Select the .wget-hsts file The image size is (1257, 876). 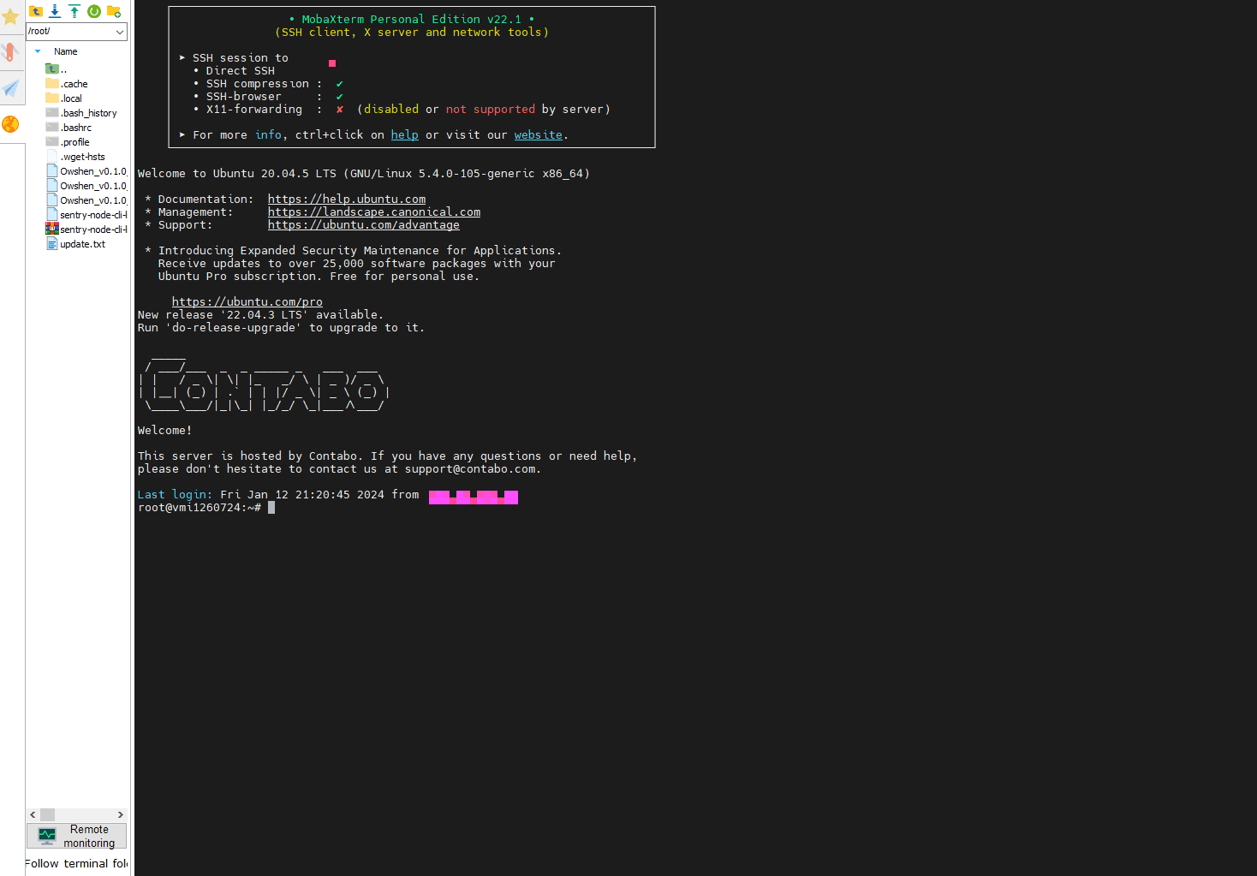point(75,157)
